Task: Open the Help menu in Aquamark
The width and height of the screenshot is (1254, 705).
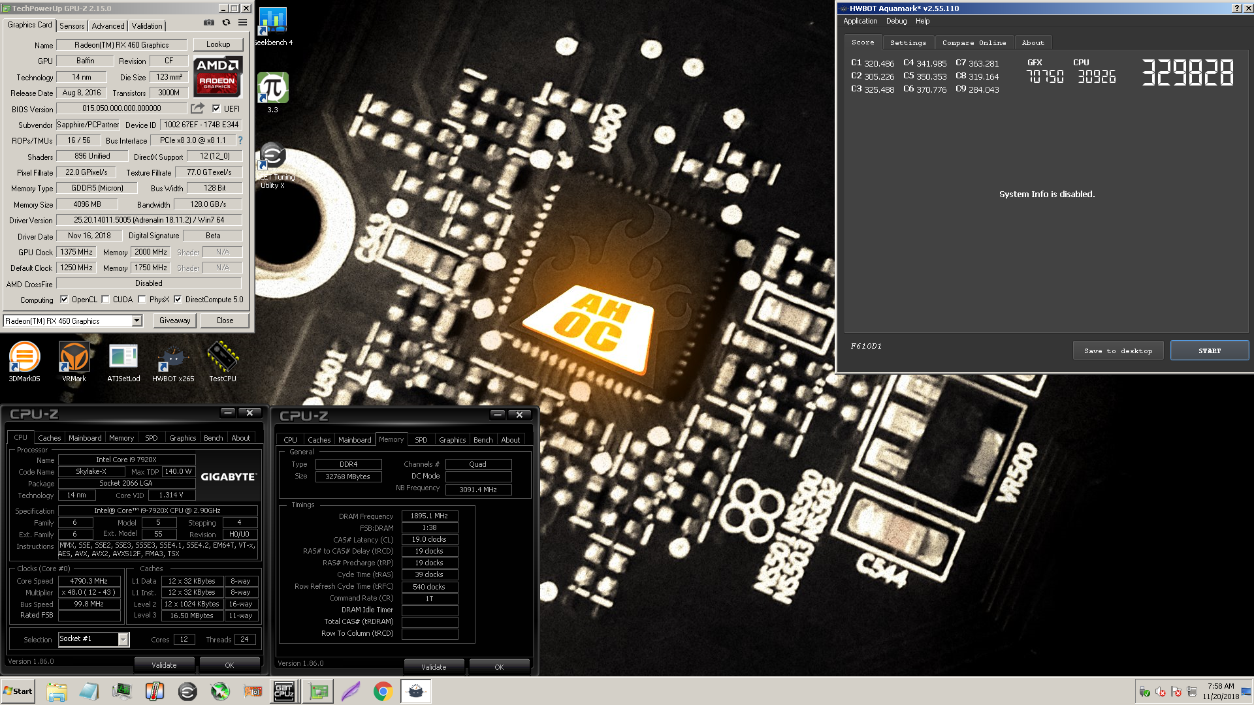Action: tap(922, 21)
